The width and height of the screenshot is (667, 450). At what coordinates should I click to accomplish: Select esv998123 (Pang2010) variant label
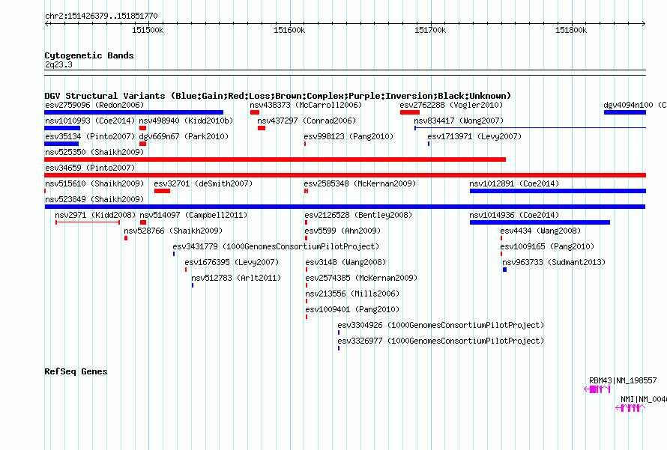pyautogui.click(x=348, y=136)
